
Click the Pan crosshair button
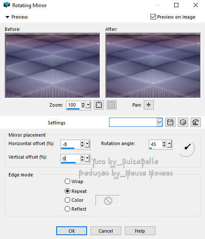coord(149,105)
